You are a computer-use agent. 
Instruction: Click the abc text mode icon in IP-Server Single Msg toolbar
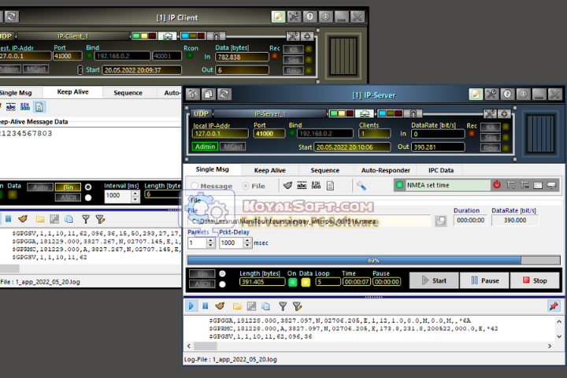(302, 186)
